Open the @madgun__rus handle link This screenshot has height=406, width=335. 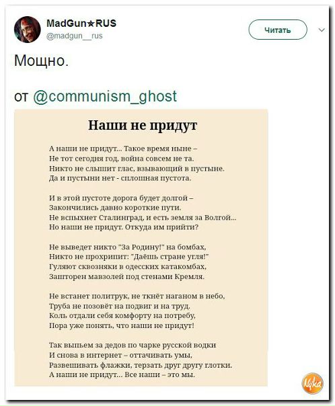pos(75,36)
